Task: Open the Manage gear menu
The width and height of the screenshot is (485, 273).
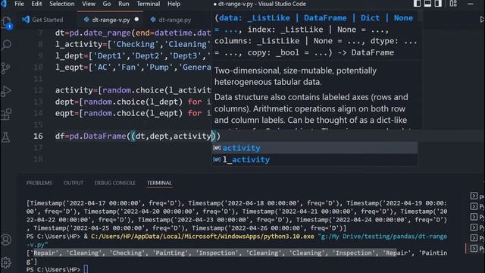Action: click(6, 262)
